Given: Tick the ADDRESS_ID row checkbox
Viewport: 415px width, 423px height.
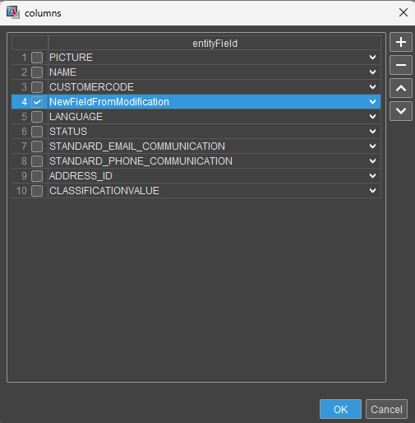Looking at the screenshot, I should pyautogui.click(x=37, y=176).
